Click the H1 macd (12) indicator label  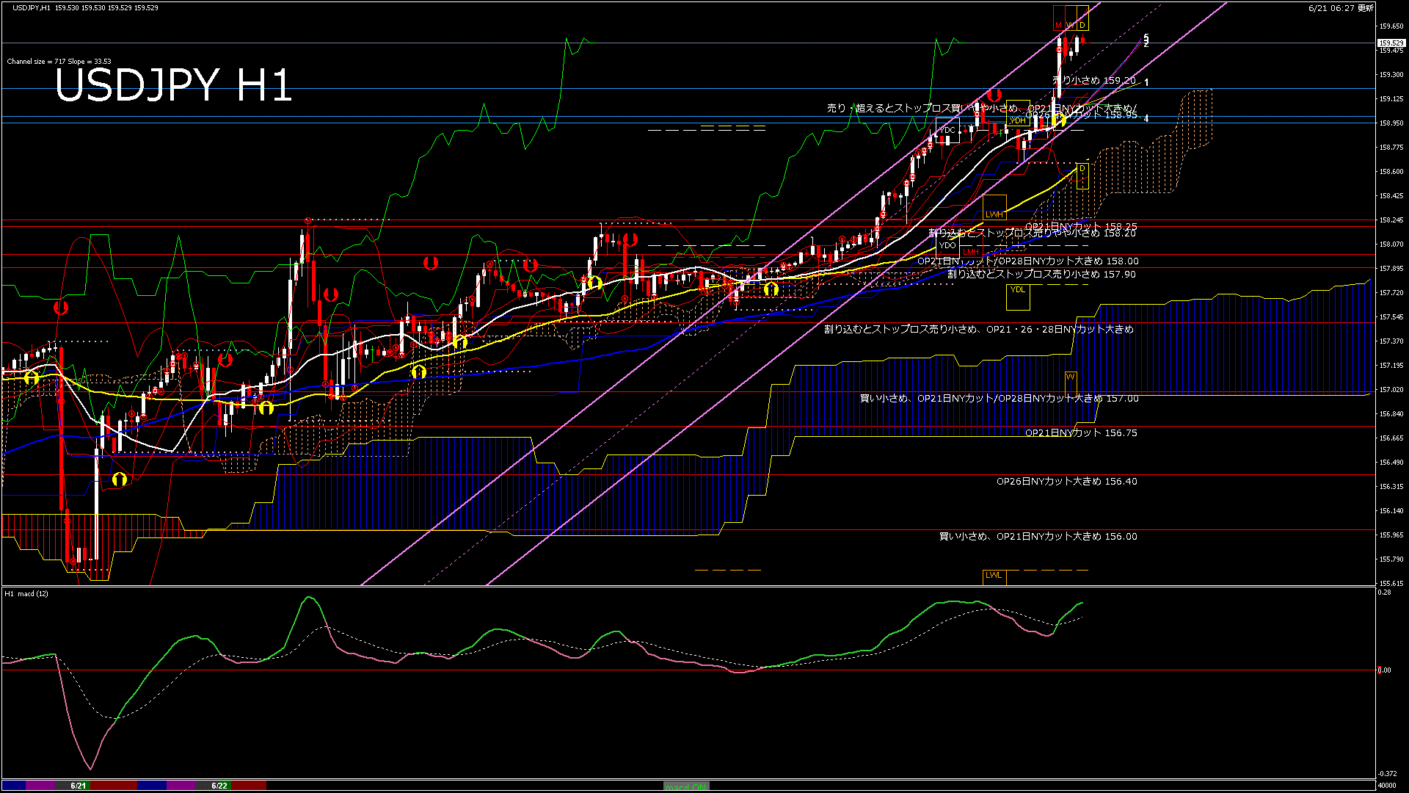(26, 593)
